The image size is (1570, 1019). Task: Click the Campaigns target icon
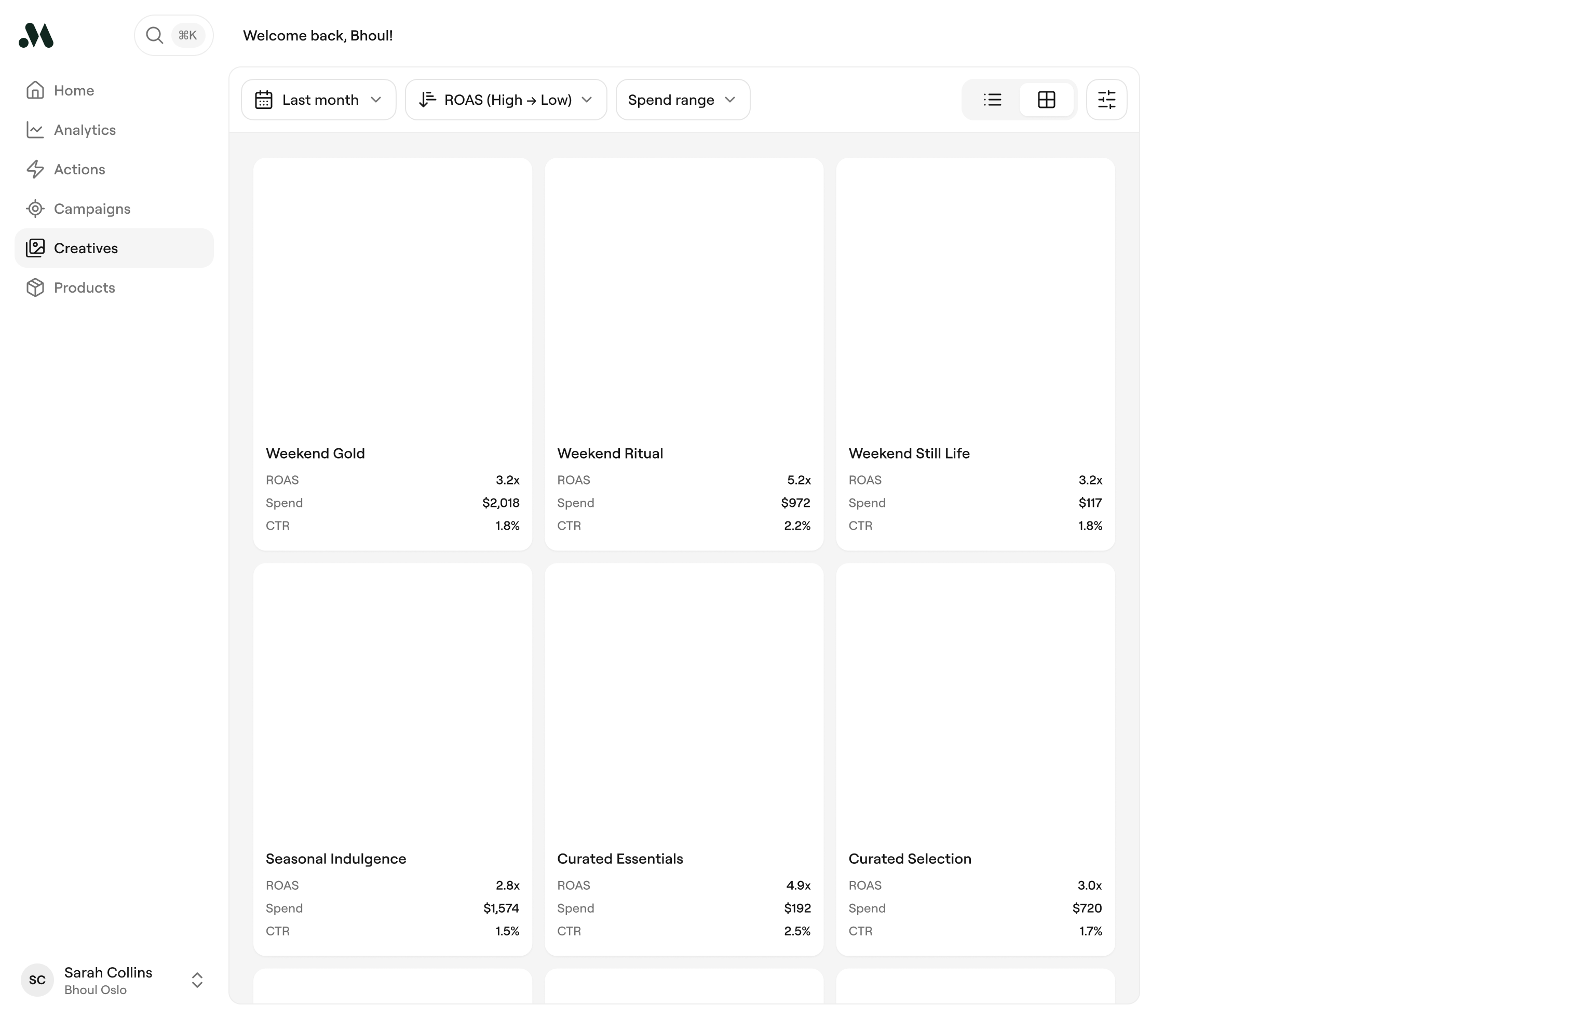coord(35,209)
